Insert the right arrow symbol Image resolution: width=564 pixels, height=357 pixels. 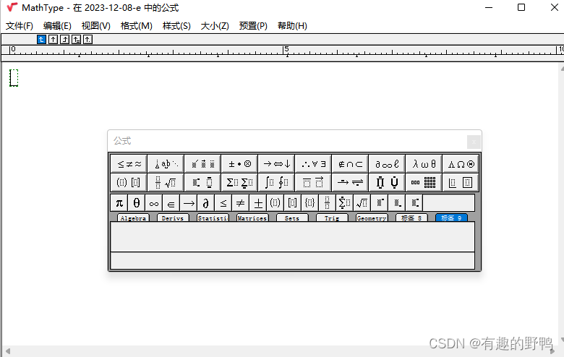tap(189, 203)
